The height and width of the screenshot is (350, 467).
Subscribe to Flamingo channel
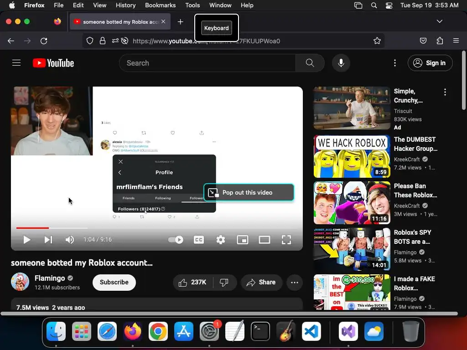(114, 282)
